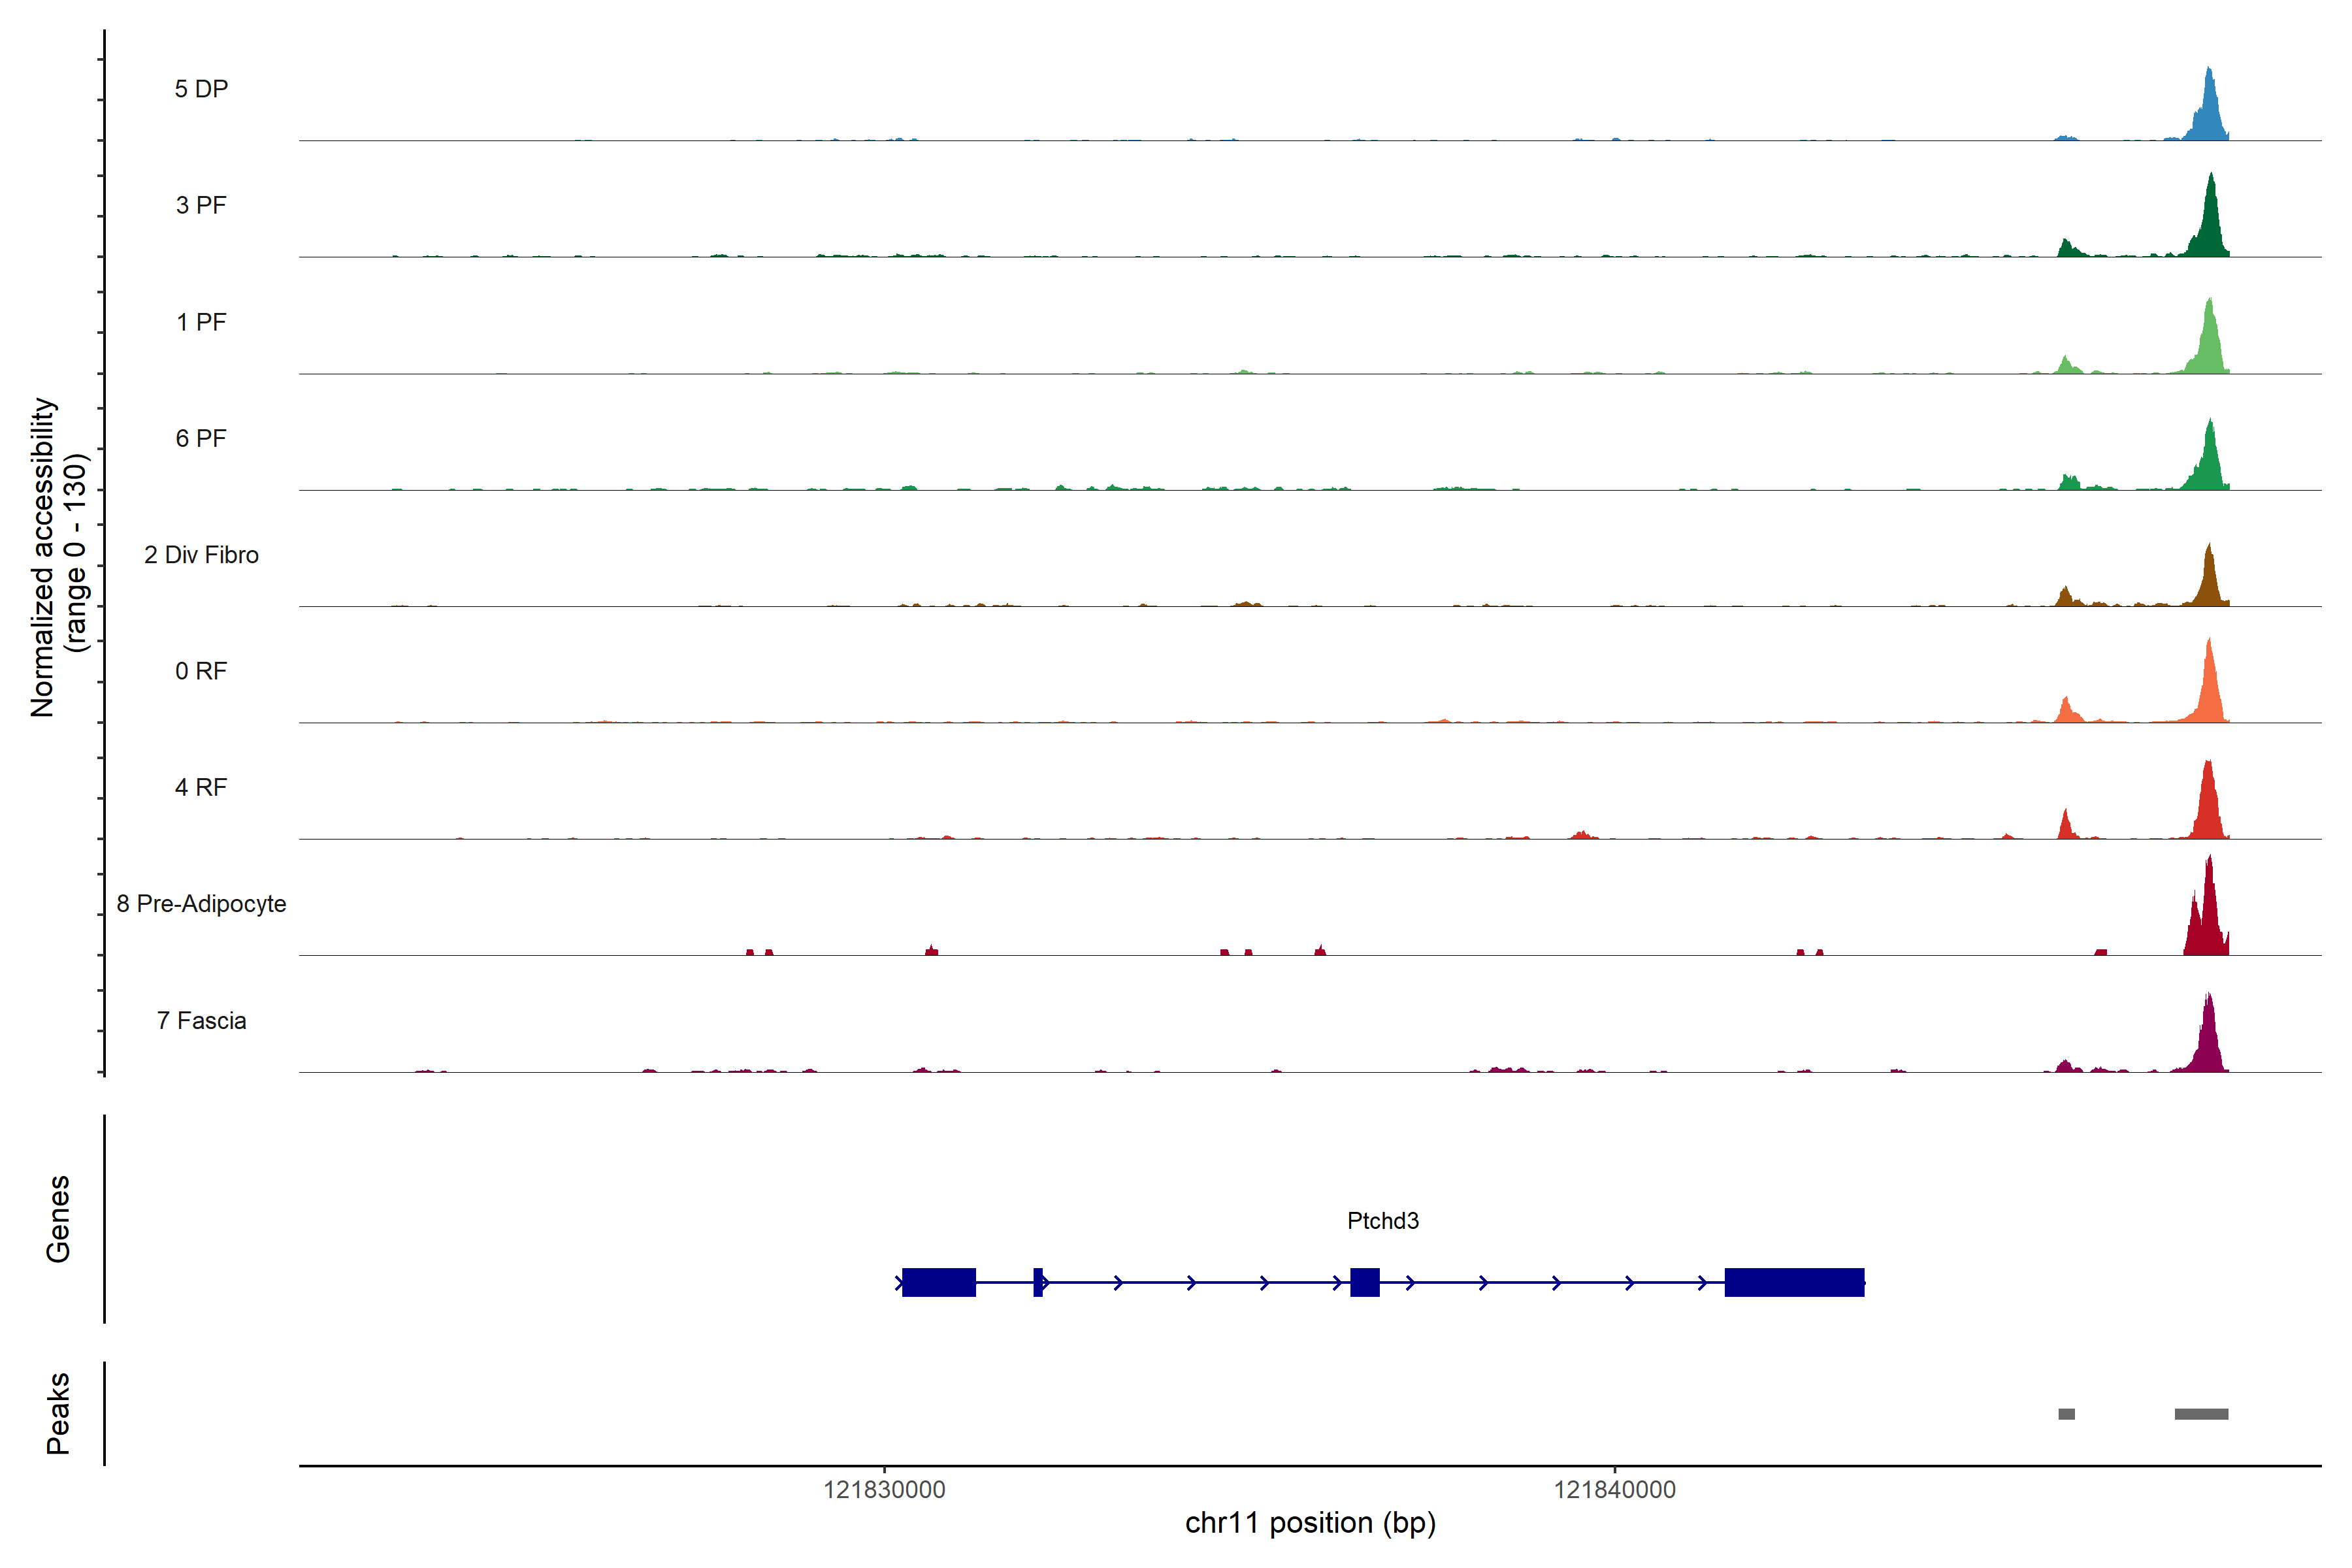Click the largest Ptchd3 exon block
The image size is (2352, 1568).
coord(1794,1282)
